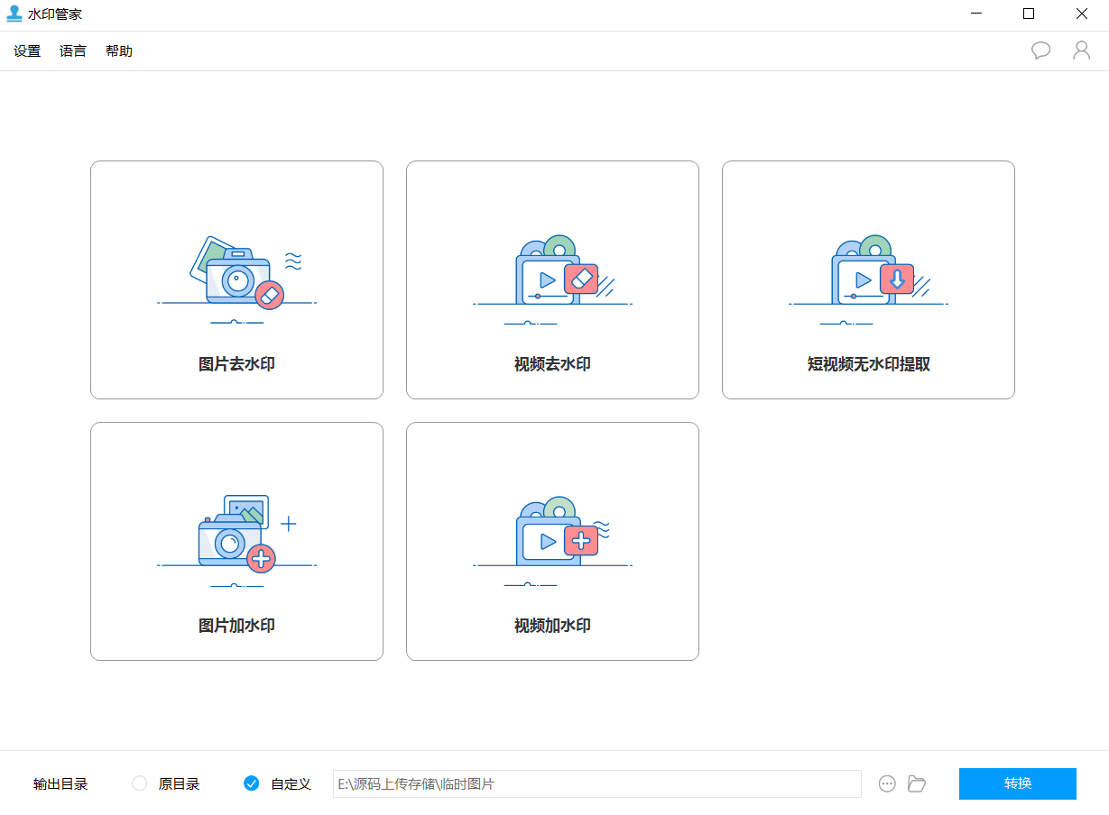The height and width of the screenshot is (815, 1109).
Task: Select the 原目录 output radio button
Action: coord(140,783)
